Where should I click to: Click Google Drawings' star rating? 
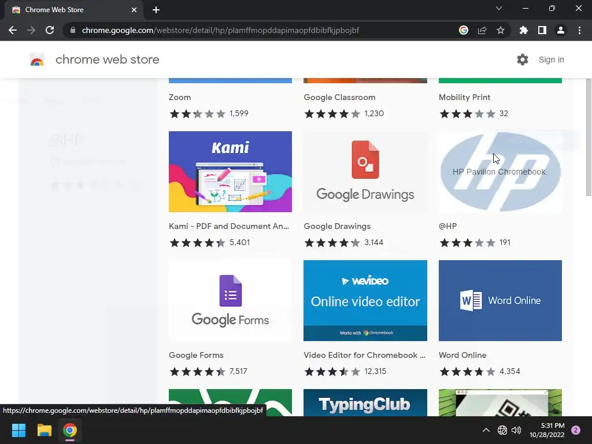tap(332, 242)
